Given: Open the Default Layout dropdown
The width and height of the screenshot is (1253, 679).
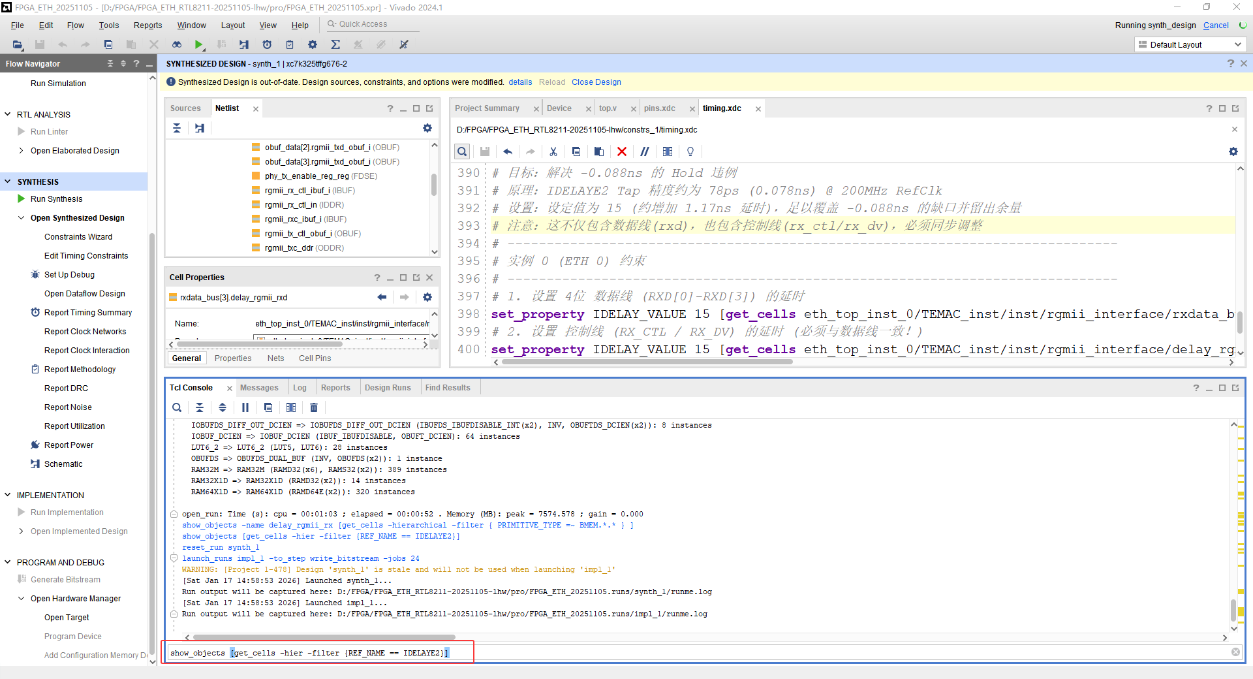Looking at the screenshot, I should click(1190, 44).
